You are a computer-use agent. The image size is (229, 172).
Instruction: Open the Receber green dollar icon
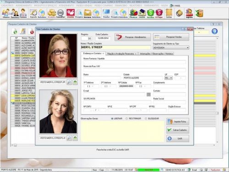tap(150, 13)
